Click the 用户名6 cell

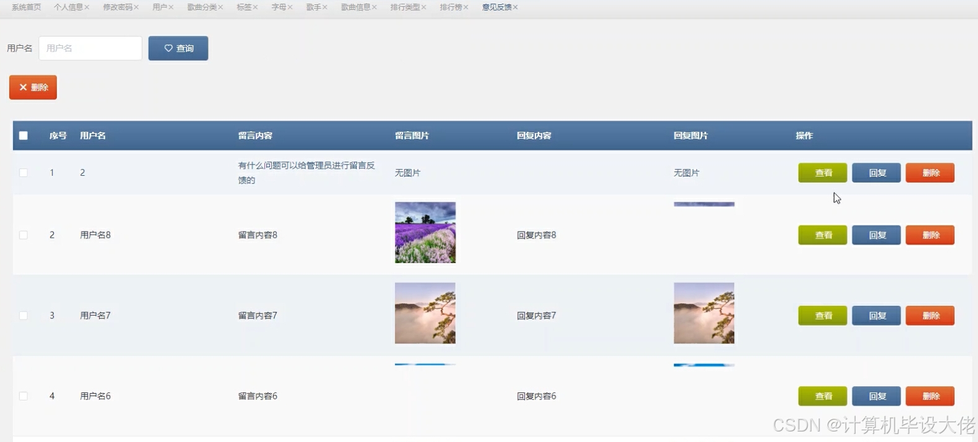click(95, 396)
